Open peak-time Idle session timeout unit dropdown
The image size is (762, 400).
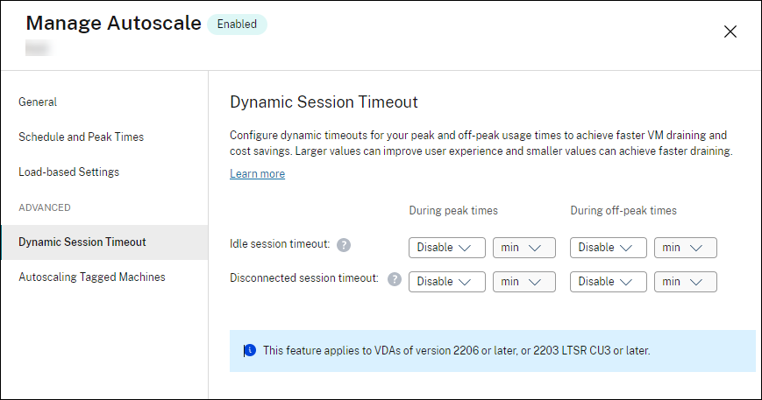(523, 248)
